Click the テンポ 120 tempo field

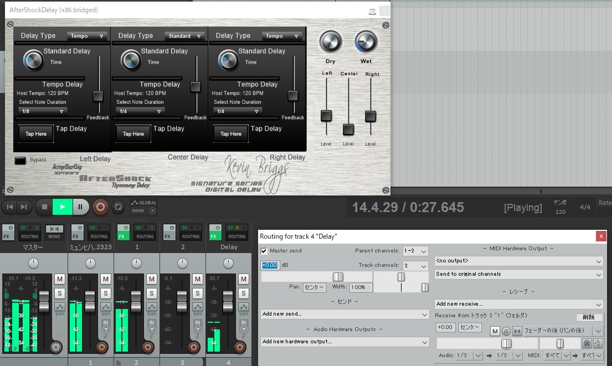[560, 207]
